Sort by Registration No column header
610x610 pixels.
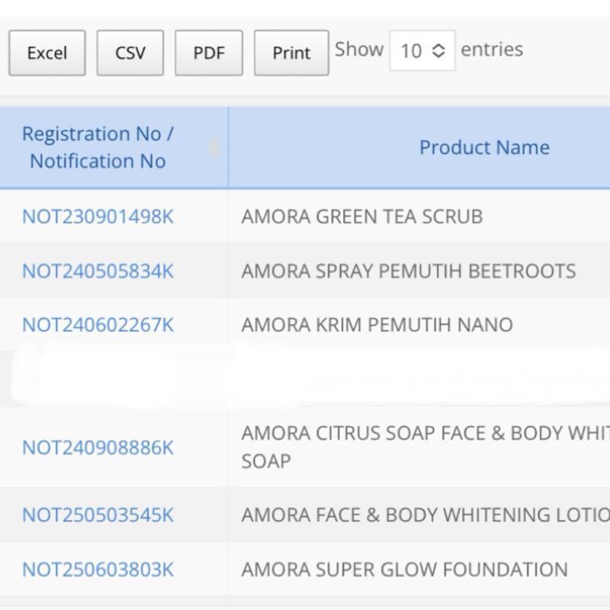tap(98, 147)
